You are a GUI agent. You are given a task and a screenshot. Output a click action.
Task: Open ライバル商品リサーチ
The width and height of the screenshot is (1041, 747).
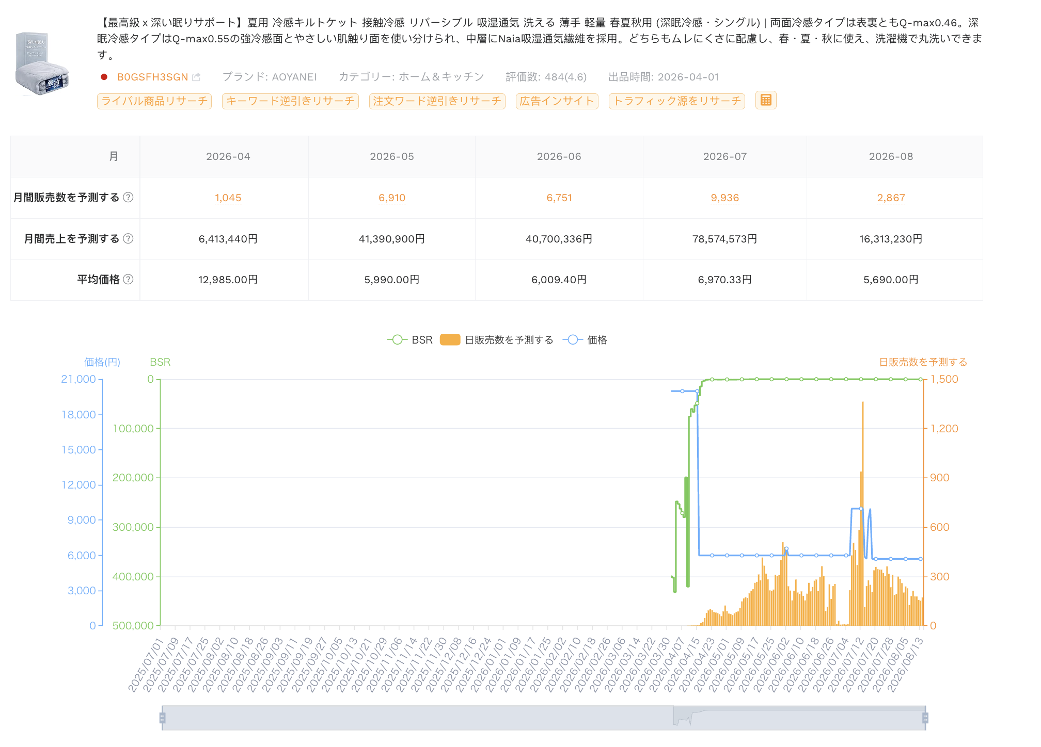click(154, 101)
